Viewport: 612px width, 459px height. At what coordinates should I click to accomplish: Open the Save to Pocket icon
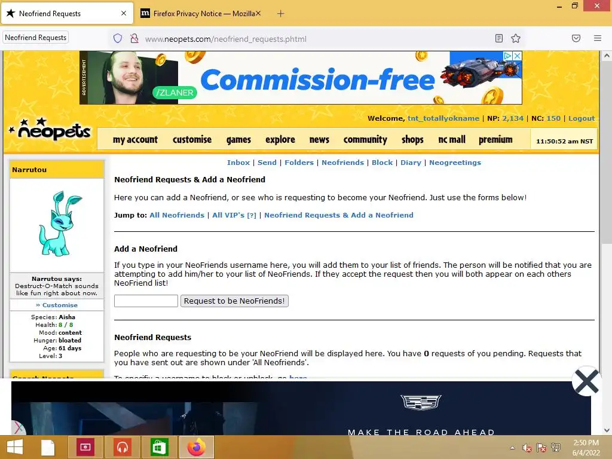[x=576, y=38]
